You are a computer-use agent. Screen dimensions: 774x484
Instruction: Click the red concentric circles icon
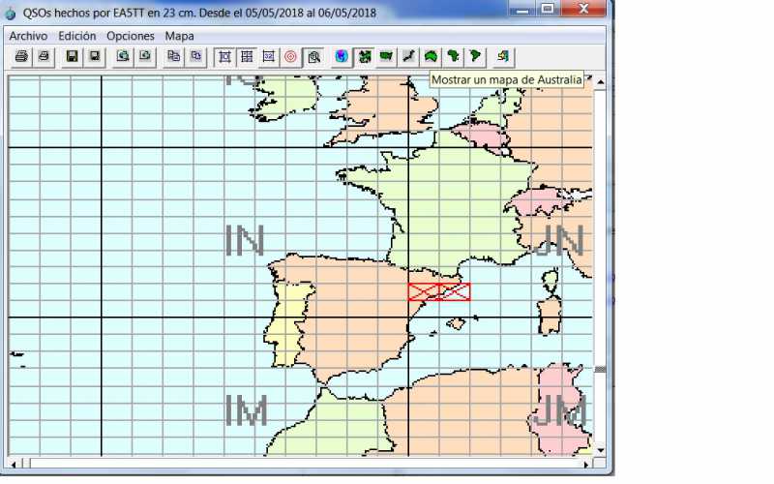(291, 57)
